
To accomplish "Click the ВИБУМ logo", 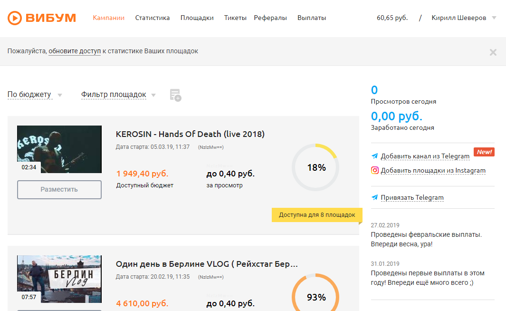I will coord(42,18).
